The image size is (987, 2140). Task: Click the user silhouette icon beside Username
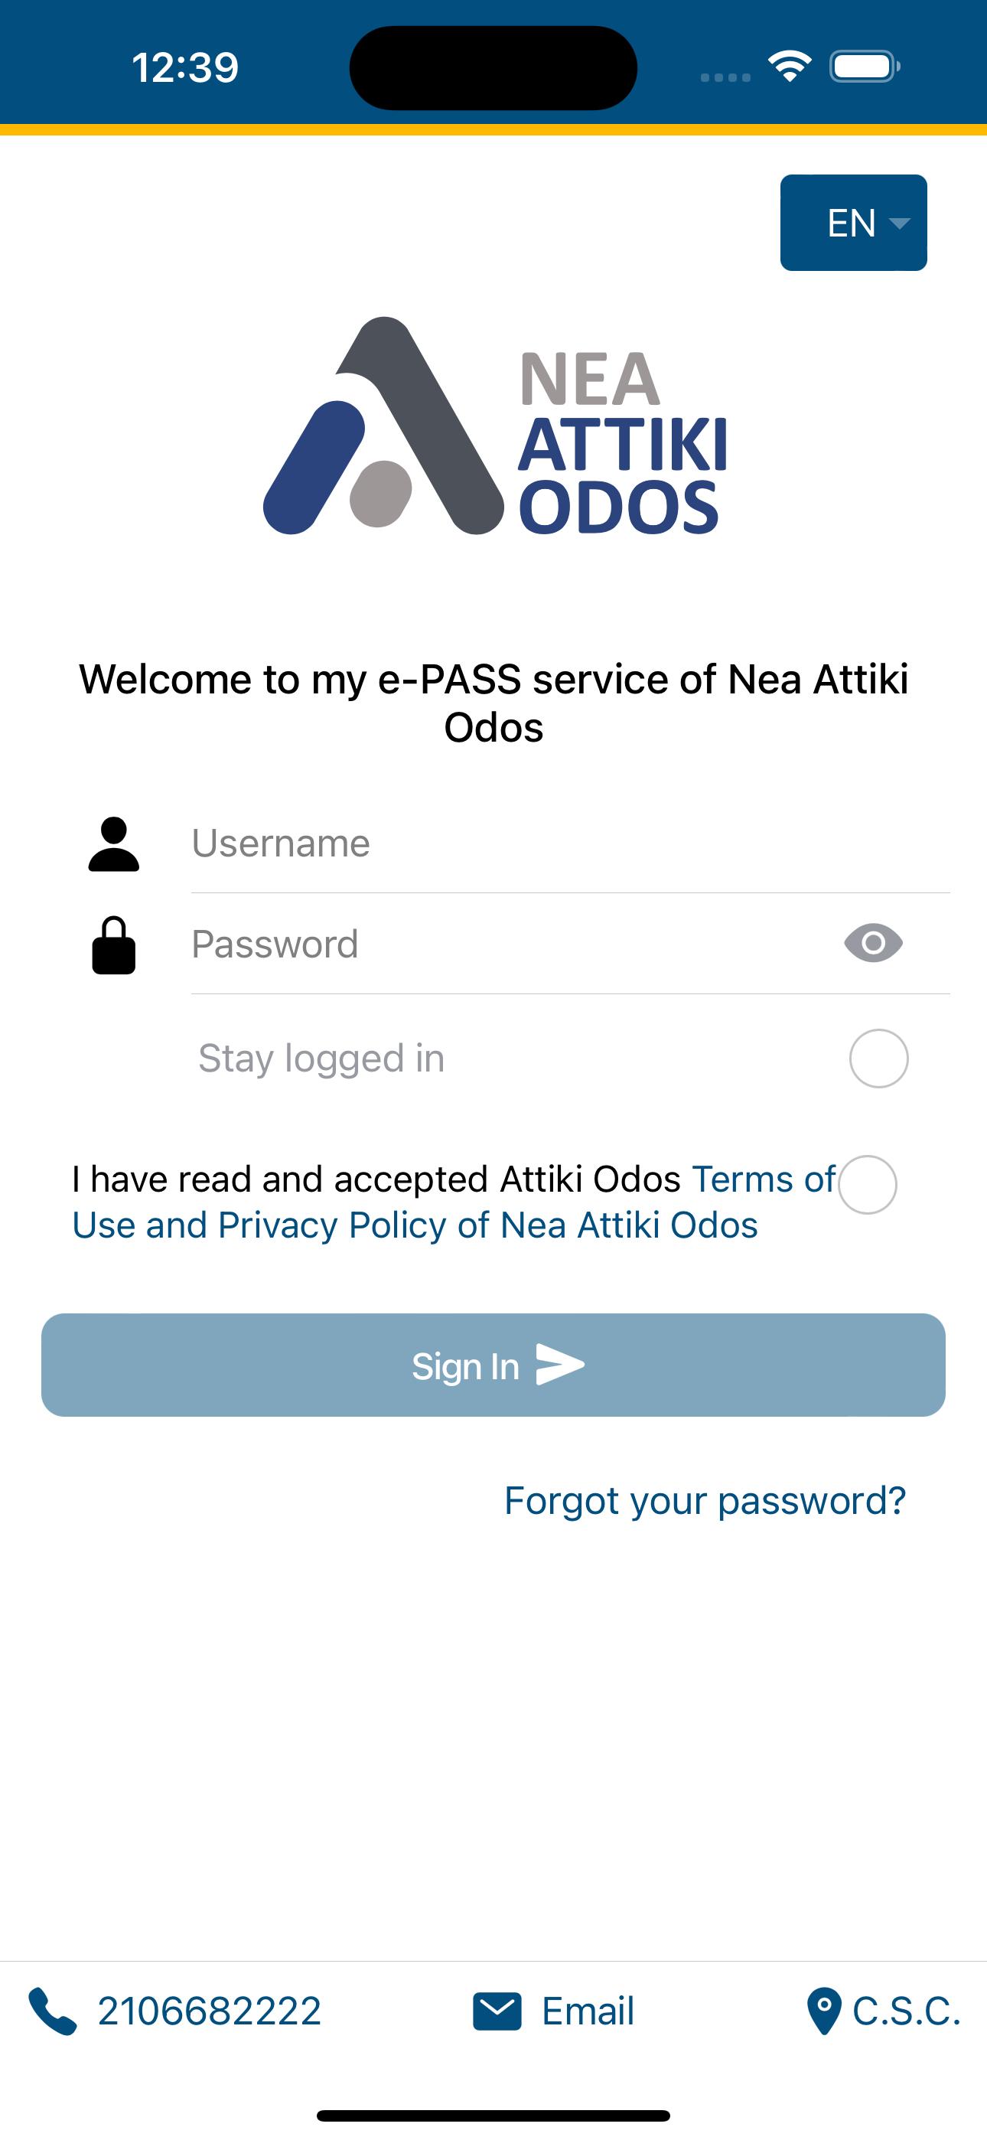pyautogui.click(x=114, y=844)
